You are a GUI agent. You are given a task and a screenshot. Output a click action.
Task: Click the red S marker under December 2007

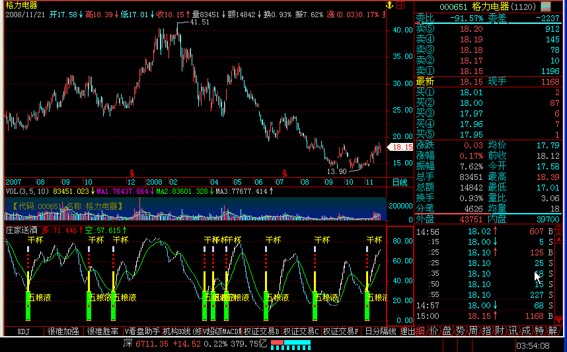(x=132, y=173)
